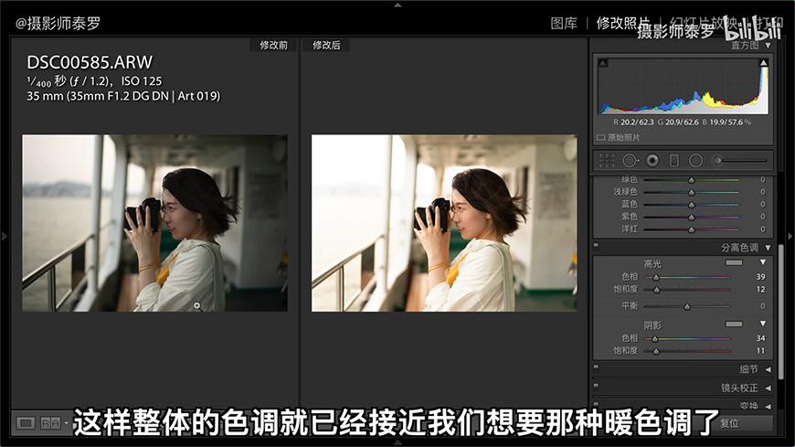Click the histogram graph

[x=683, y=86]
